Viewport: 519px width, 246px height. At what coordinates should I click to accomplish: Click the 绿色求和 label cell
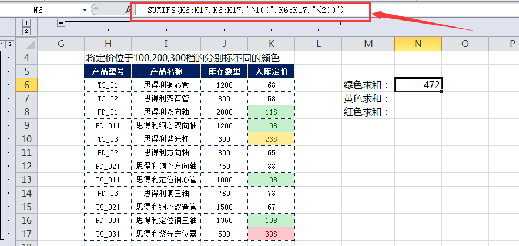point(368,85)
